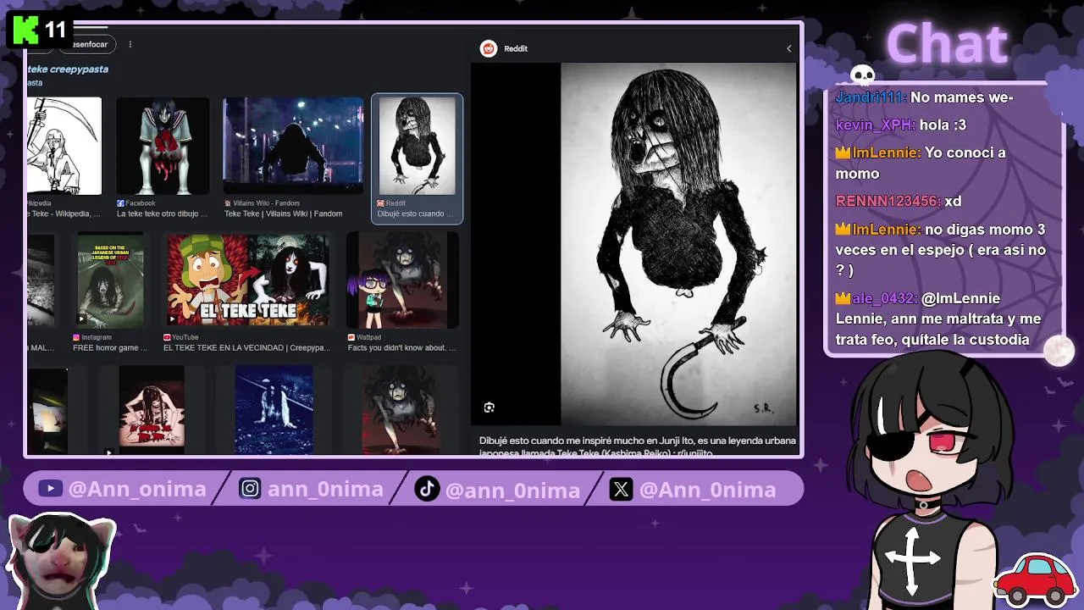Screen dimensions: 1084x610
Task: Click '@Ann_onima' YouTube handle
Action: click(137, 489)
